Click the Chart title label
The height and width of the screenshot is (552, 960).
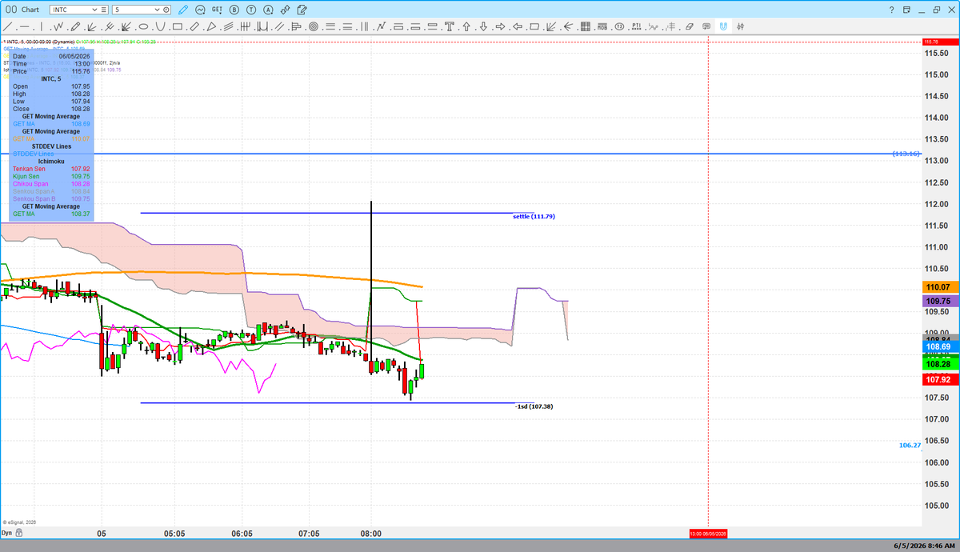[x=30, y=10]
